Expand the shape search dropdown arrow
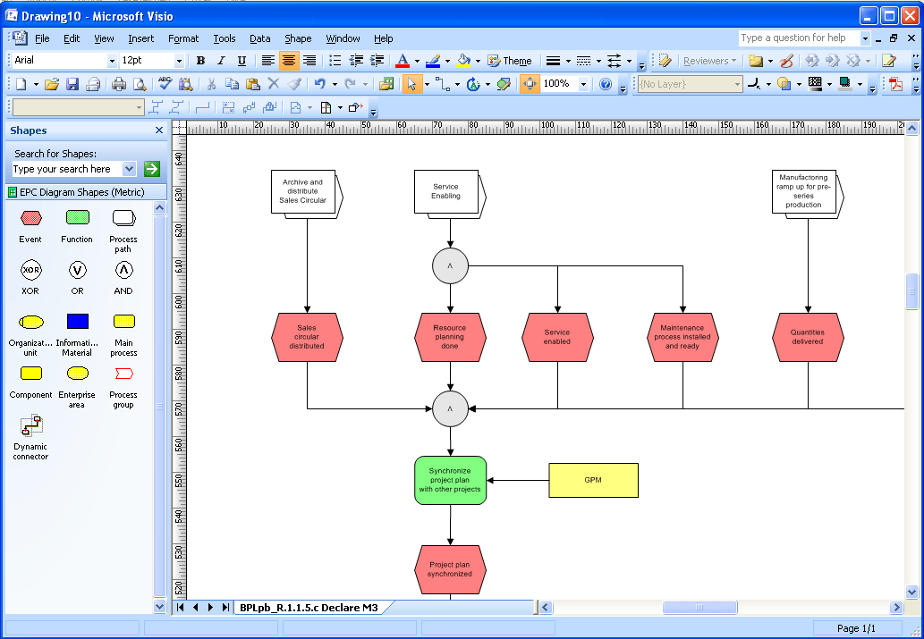This screenshot has height=639, width=924. pyautogui.click(x=129, y=169)
